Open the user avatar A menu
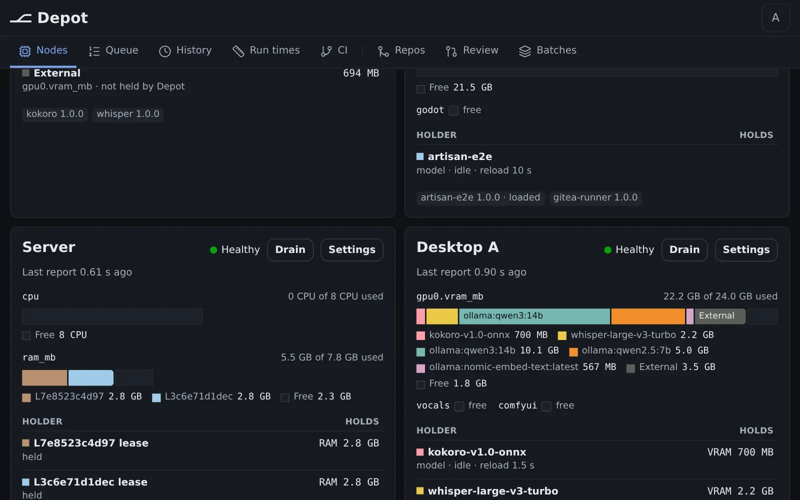Image resolution: width=800 pixels, height=500 pixels. tap(775, 18)
